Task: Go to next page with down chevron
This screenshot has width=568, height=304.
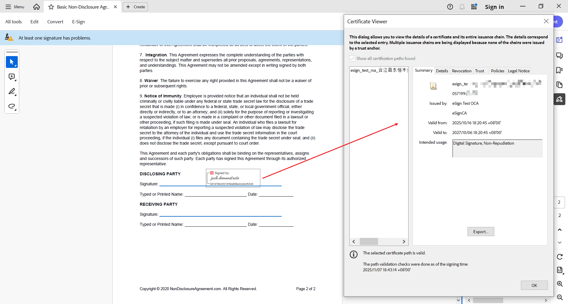Action: 559,243
